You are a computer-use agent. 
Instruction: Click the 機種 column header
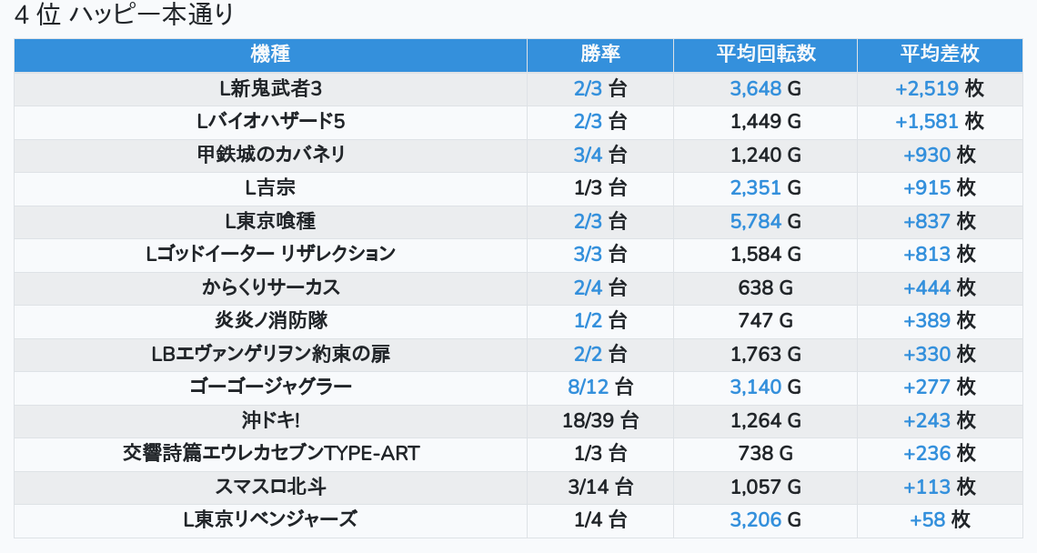tap(270, 55)
